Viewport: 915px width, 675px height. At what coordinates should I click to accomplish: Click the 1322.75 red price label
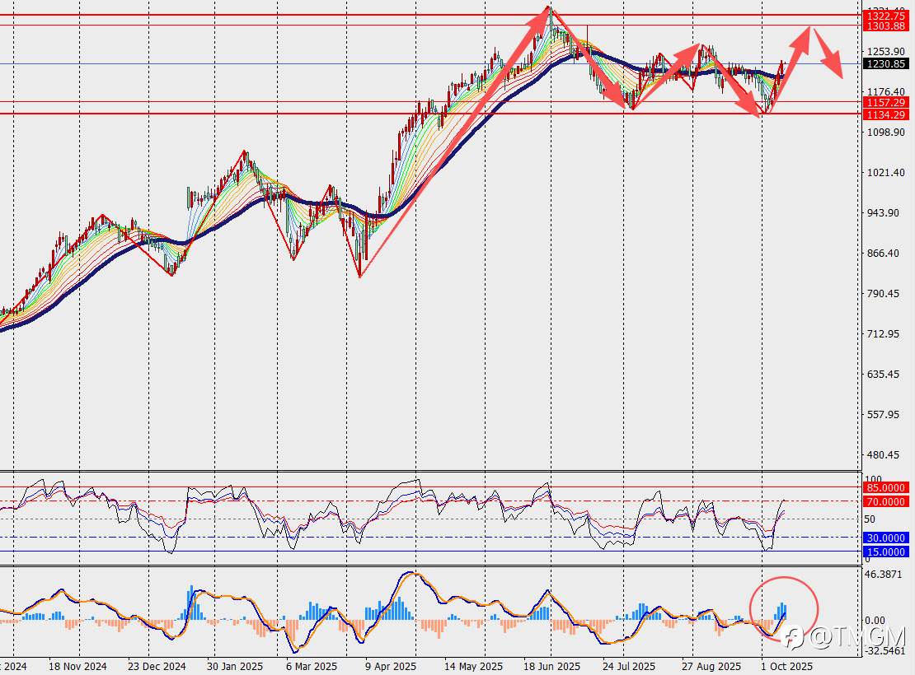(x=886, y=16)
